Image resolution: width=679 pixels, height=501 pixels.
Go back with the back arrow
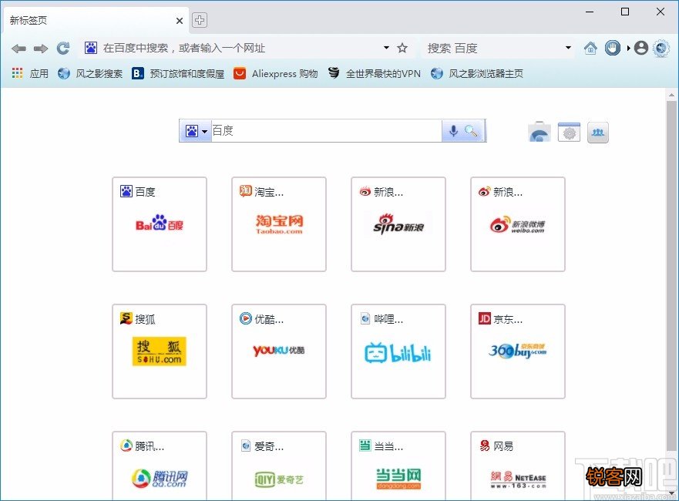pos(18,49)
